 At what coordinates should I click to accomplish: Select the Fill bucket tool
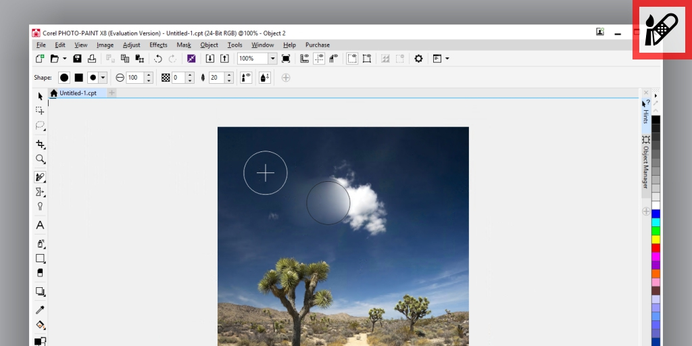(41, 325)
